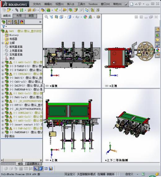Open the View Orientation dropdown arrow
The width and height of the screenshot is (161, 177).
(65, 17)
